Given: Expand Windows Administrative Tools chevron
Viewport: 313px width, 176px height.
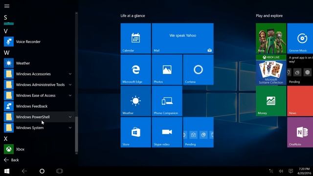Looking at the screenshot, I should (x=70, y=85).
